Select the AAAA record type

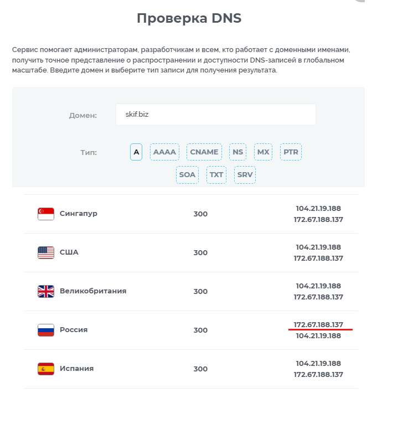(164, 152)
